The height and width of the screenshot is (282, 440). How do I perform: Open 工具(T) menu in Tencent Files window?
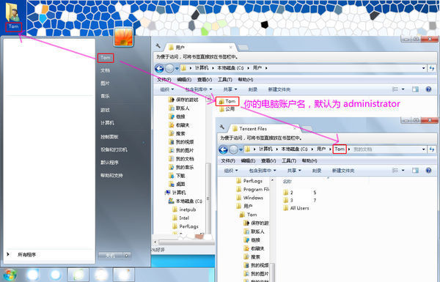tap(289, 160)
